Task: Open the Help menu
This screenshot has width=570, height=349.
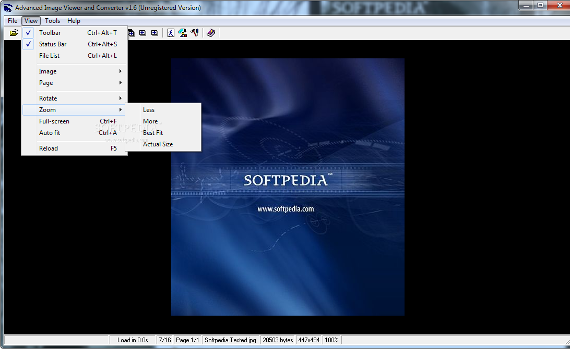Action: pyautogui.click(x=74, y=21)
